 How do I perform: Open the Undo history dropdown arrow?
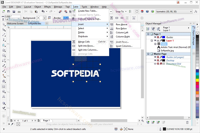click(46, 12)
